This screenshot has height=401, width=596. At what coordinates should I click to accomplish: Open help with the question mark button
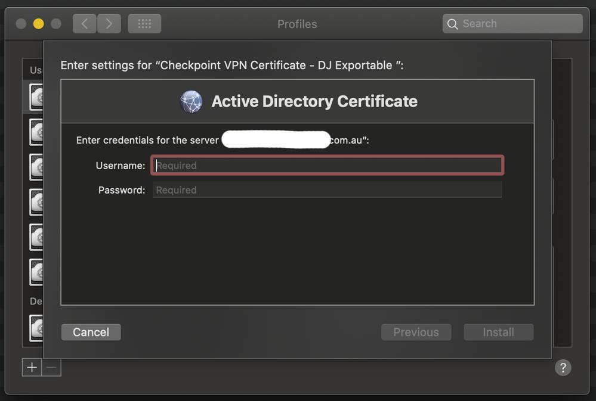563,368
